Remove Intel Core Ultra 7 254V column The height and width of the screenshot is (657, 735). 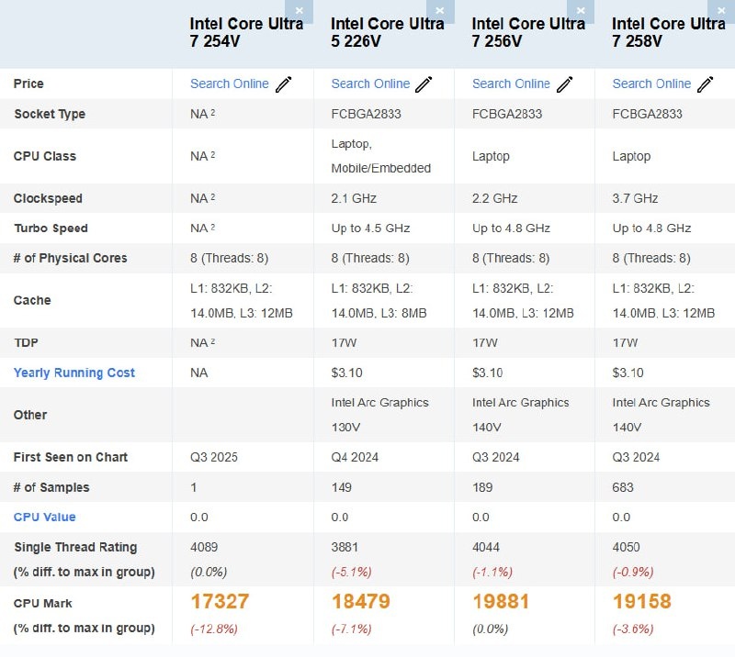point(300,11)
